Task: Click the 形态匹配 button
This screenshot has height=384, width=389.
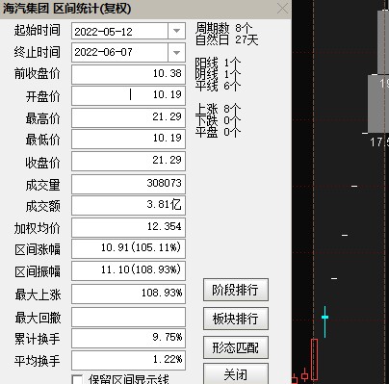Action: pos(236,347)
